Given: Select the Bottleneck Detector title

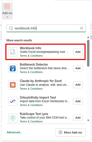Looking at the screenshot, I should [34, 64].
